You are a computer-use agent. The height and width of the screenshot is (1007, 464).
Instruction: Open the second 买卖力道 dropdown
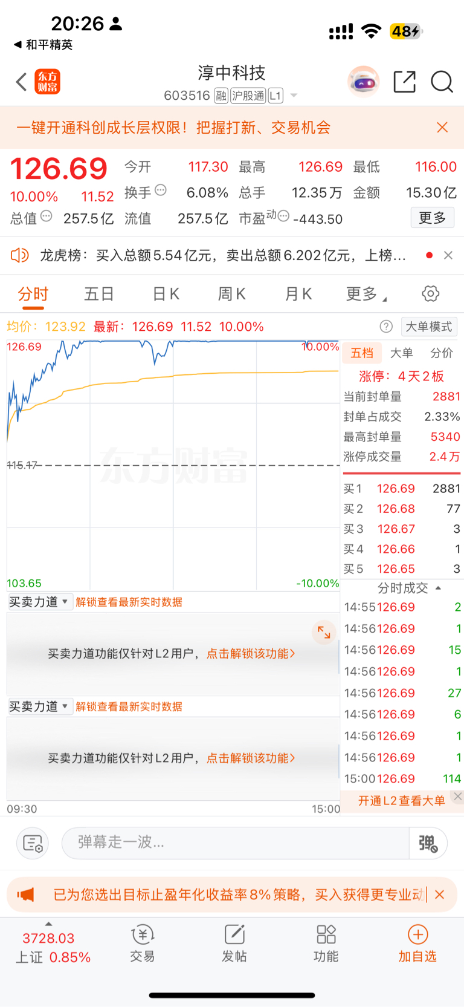point(40,706)
